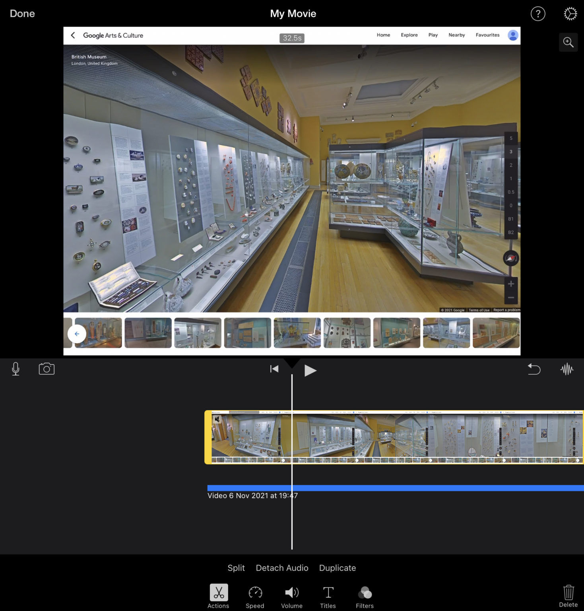
Task: Toggle preview zoom with the magnifier icon
Action: click(568, 42)
